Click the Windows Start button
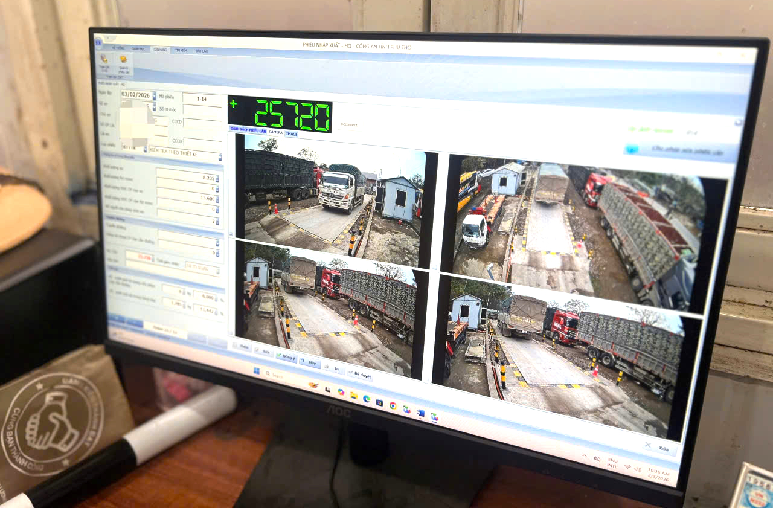 coord(256,370)
